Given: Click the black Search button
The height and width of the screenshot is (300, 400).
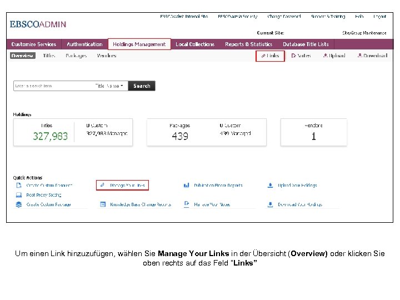Looking at the screenshot, I should (142, 86).
